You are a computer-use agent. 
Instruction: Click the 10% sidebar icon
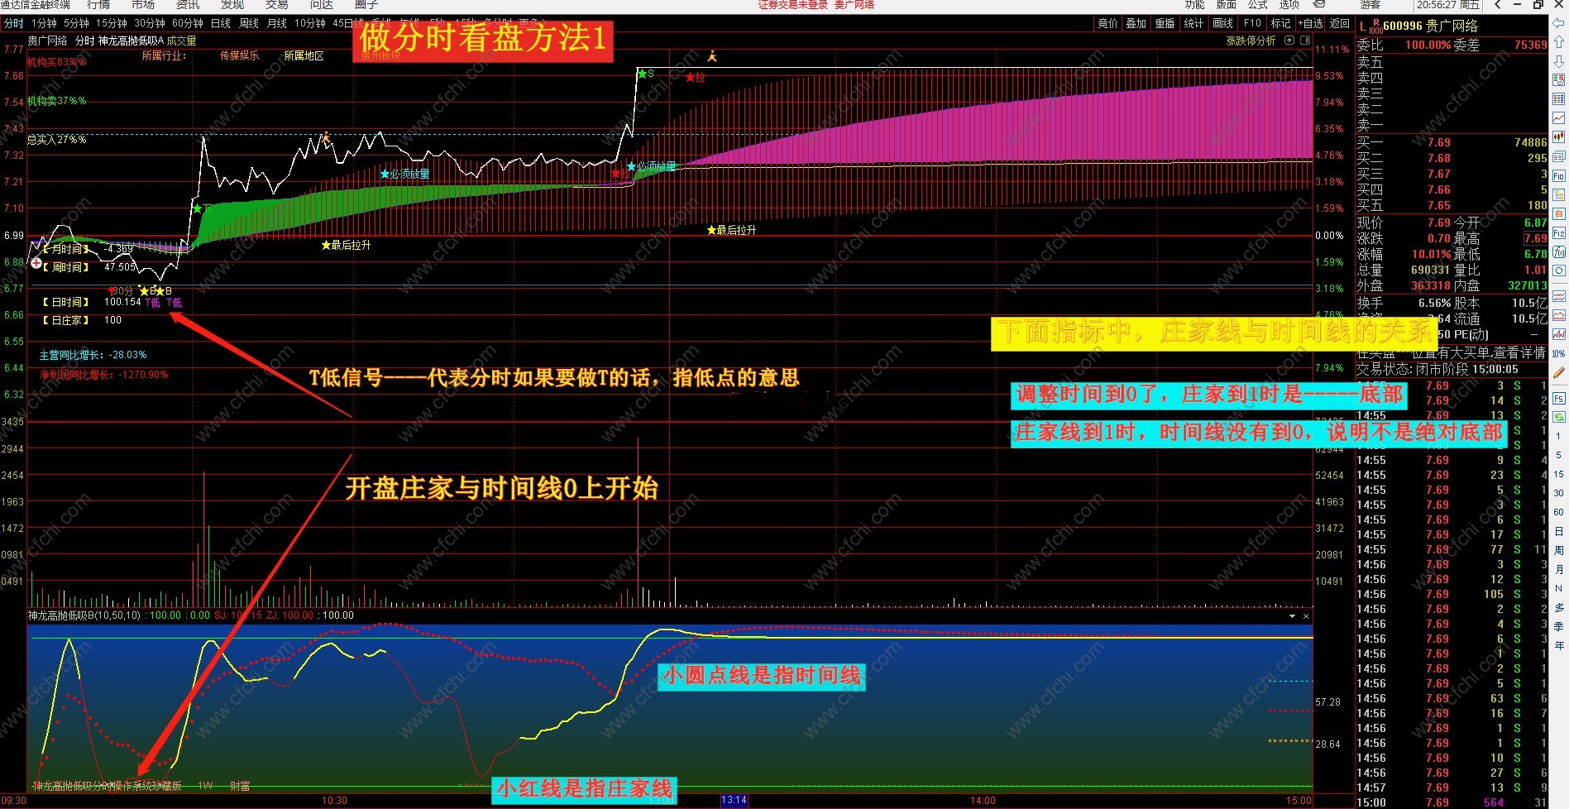[1559, 353]
